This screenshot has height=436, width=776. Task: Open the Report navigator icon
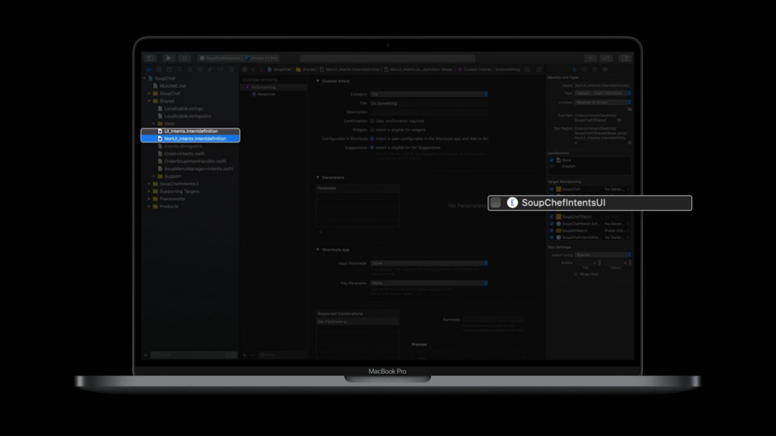click(x=231, y=70)
